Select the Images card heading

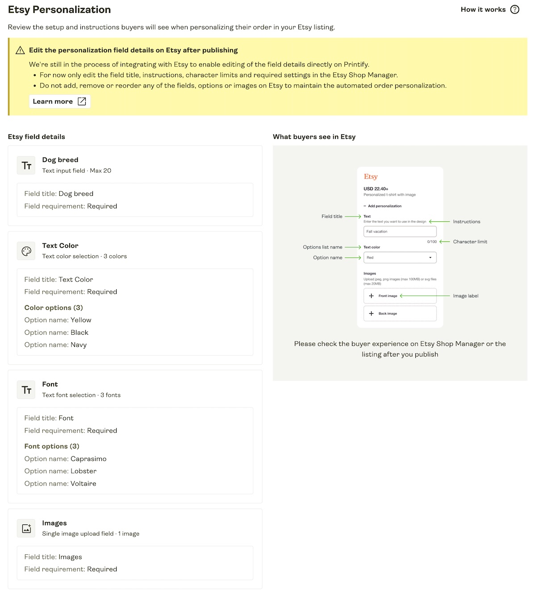coord(54,523)
